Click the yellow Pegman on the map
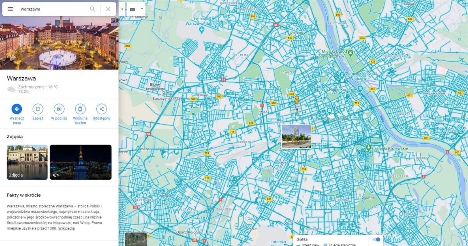The height and width of the screenshot is (246, 468). point(296,100)
